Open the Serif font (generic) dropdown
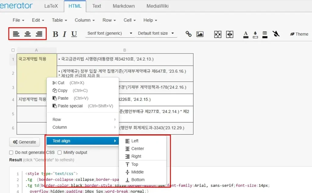This screenshot has width=312, height=193. pyautogui.click(x=110, y=33)
